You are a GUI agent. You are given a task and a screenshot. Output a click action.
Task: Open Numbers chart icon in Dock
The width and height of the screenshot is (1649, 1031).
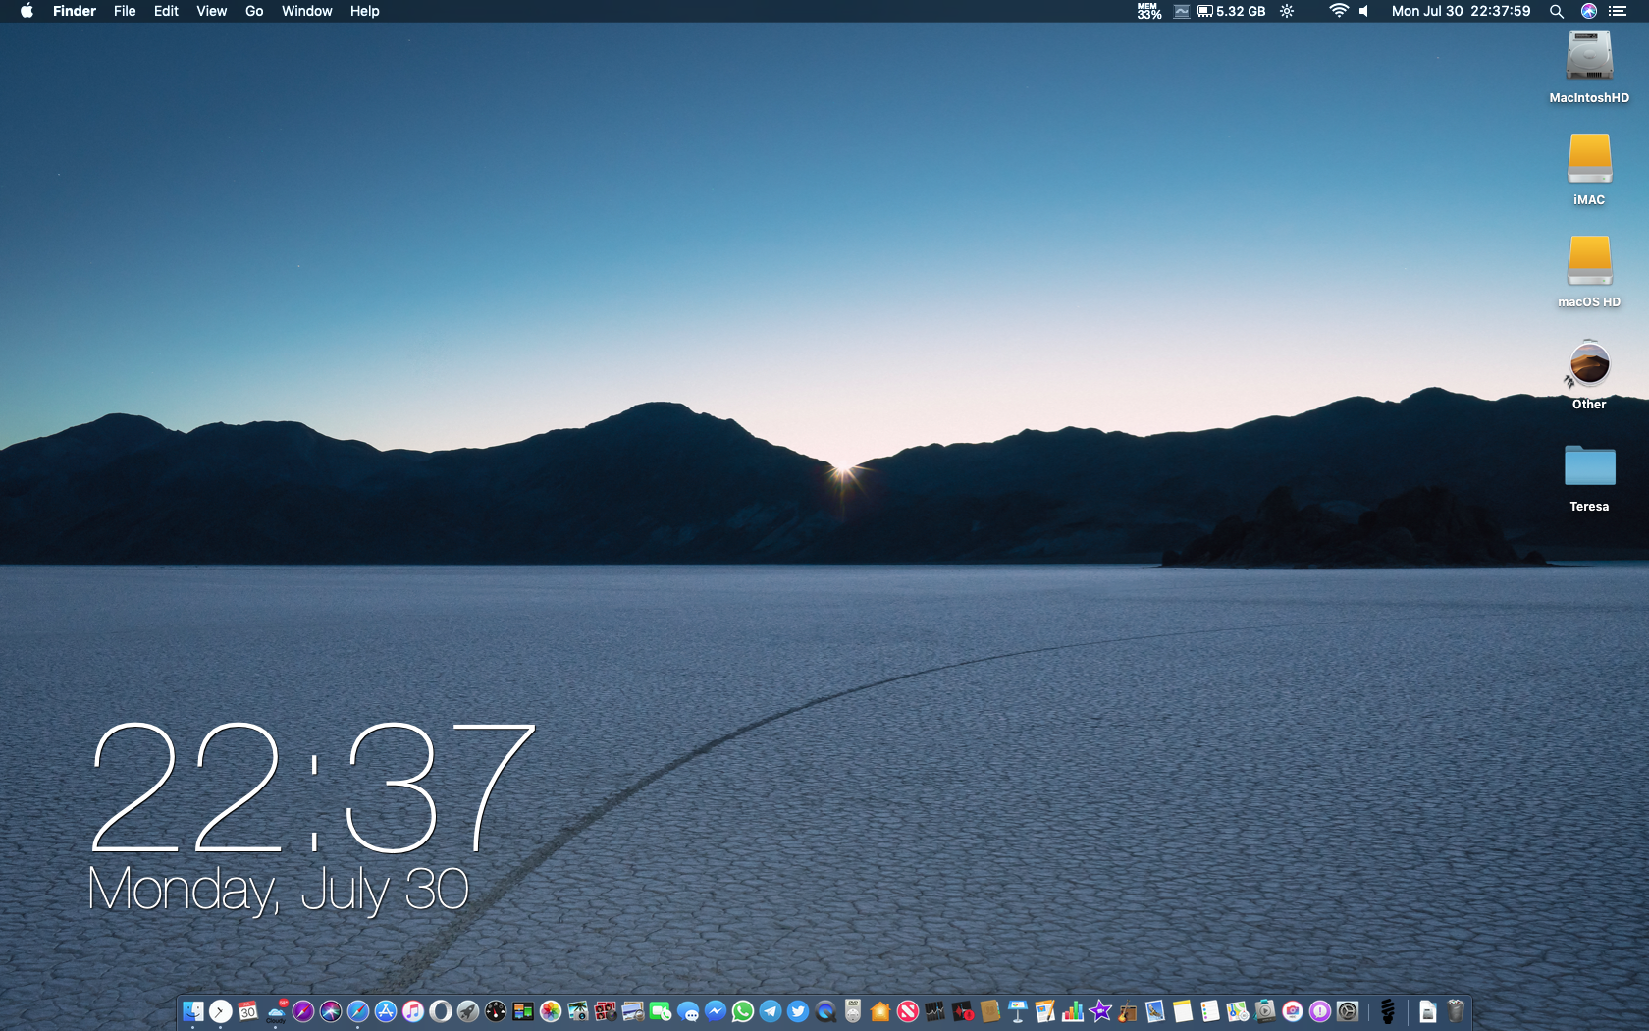[1073, 1011]
